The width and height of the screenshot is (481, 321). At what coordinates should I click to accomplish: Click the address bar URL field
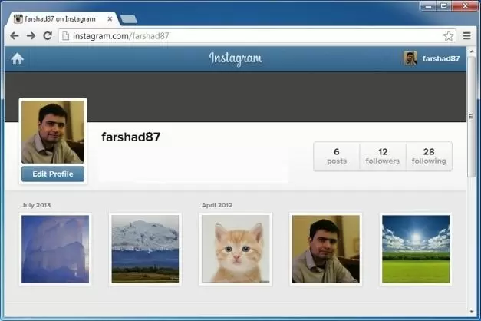point(245,35)
